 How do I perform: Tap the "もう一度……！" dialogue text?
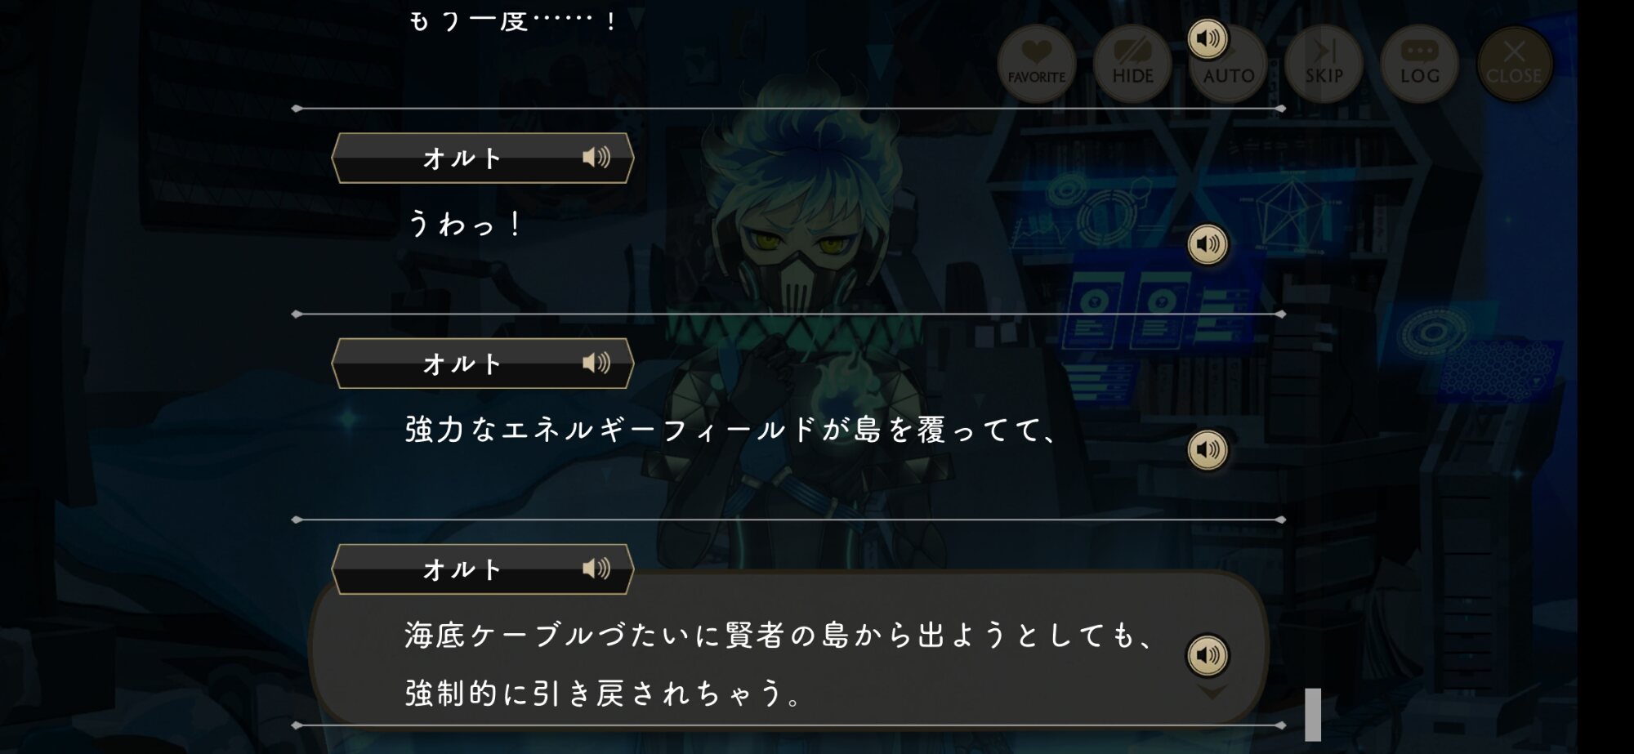coord(513,20)
